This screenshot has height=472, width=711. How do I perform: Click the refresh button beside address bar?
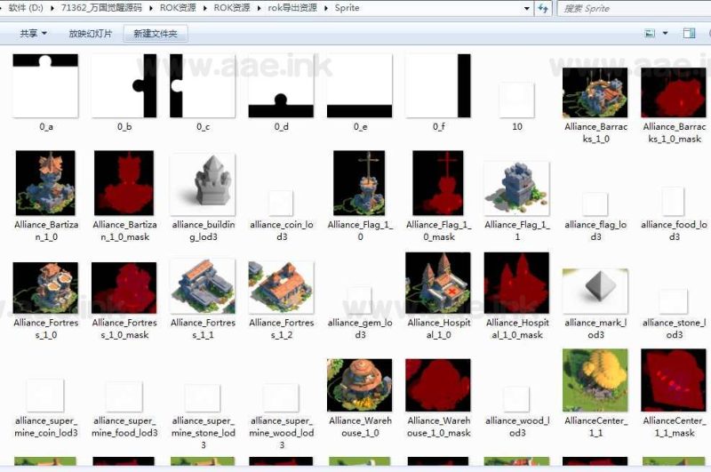point(543,9)
